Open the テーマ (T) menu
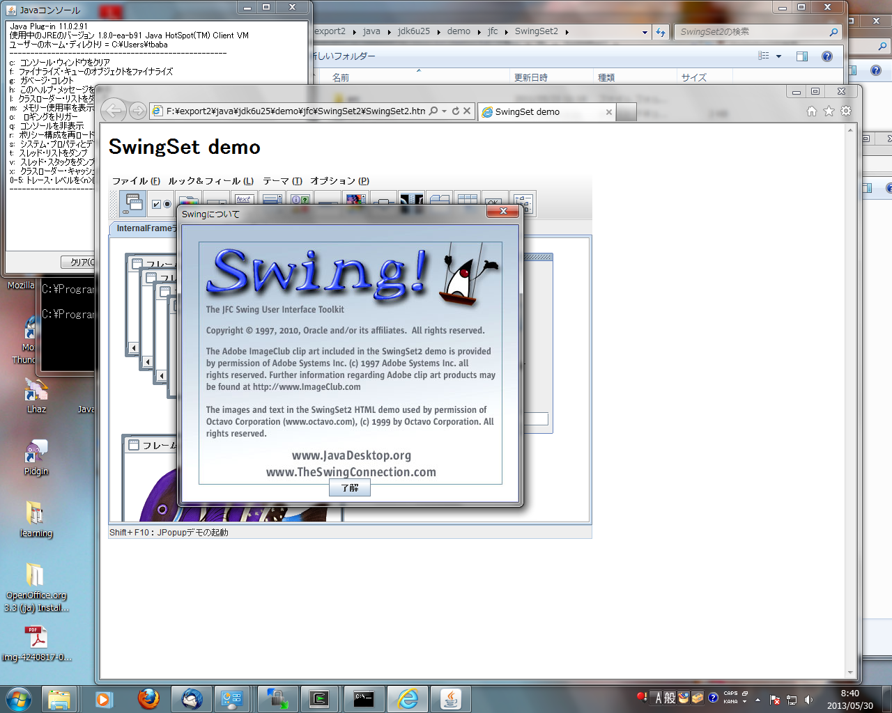892x713 pixels. click(282, 181)
